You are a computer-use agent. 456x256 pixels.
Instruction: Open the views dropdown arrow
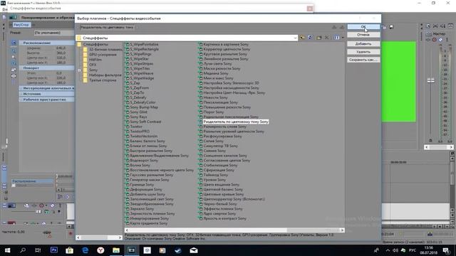343,38
